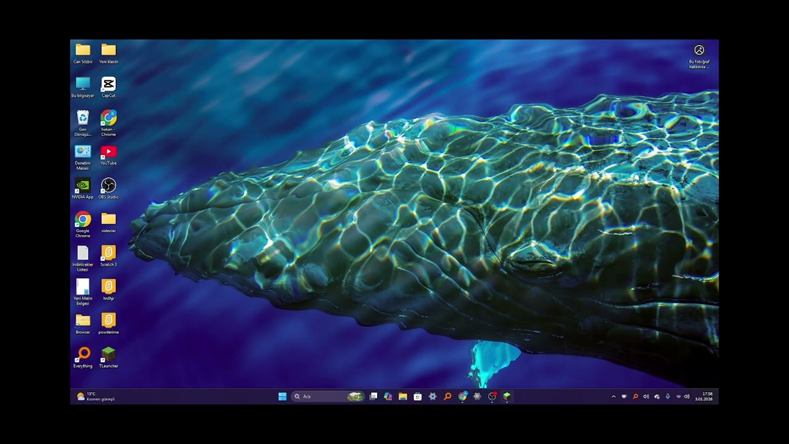Launch CapCut from the desktop
789x444 pixels.
pyautogui.click(x=108, y=87)
